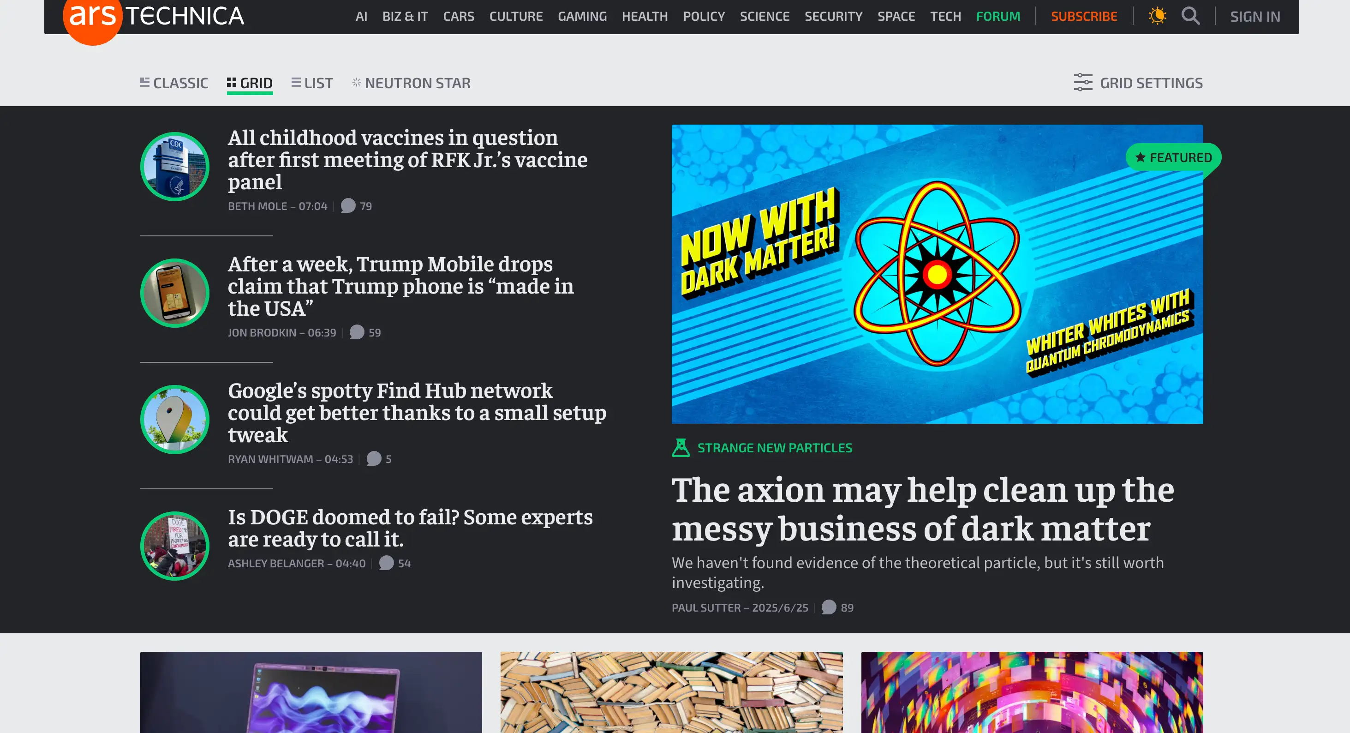Open the childhood vaccines RFK Jr. headline
Image resolution: width=1350 pixels, height=733 pixels.
pyautogui.click(x=408, y=159)
